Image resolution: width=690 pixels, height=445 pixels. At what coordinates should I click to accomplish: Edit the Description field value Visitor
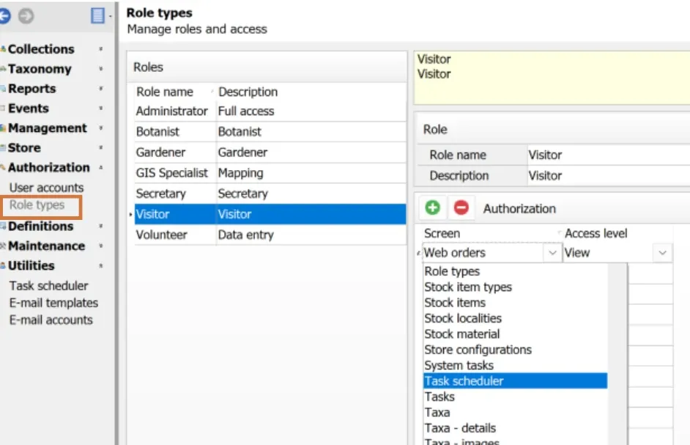tap(609, 176)
